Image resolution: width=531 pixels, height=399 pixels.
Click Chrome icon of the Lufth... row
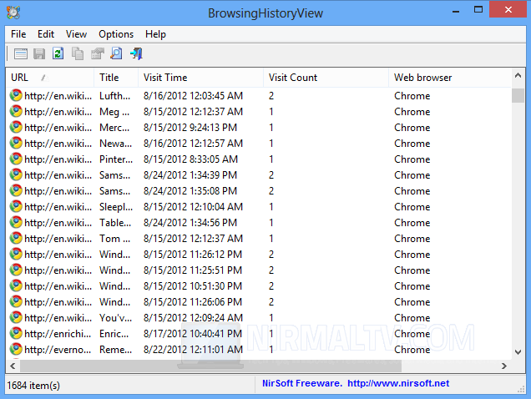coord(16,96)
